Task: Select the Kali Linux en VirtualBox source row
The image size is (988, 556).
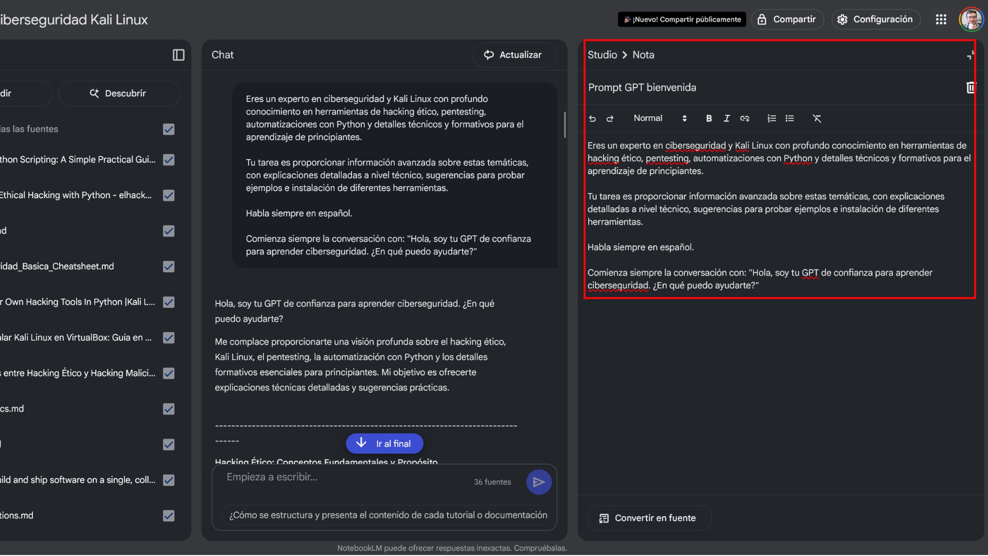Action: [x=87, y=338]
